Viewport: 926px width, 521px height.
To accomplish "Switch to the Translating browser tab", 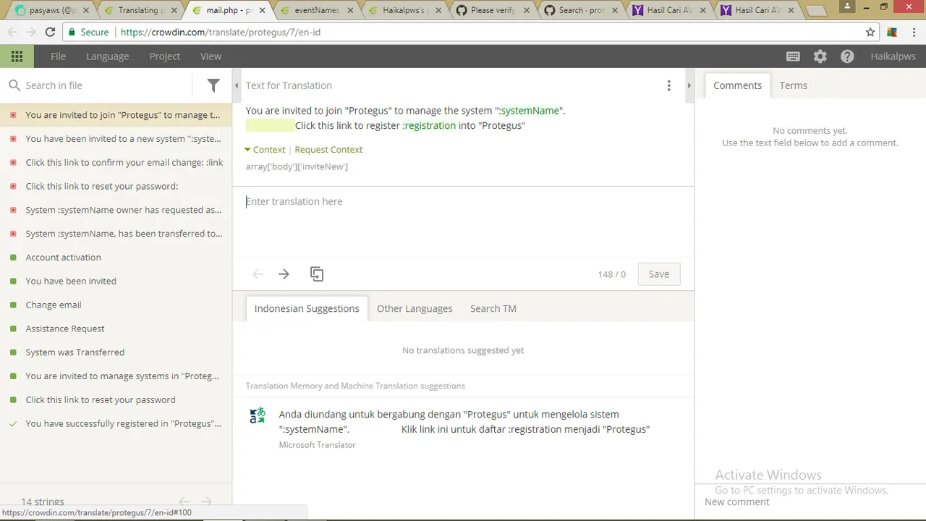I will 139,10.
